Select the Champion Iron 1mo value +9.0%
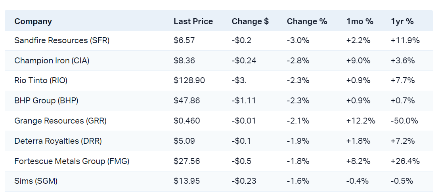The height and width of the screenshot is (196, 438). click(358, 61)
